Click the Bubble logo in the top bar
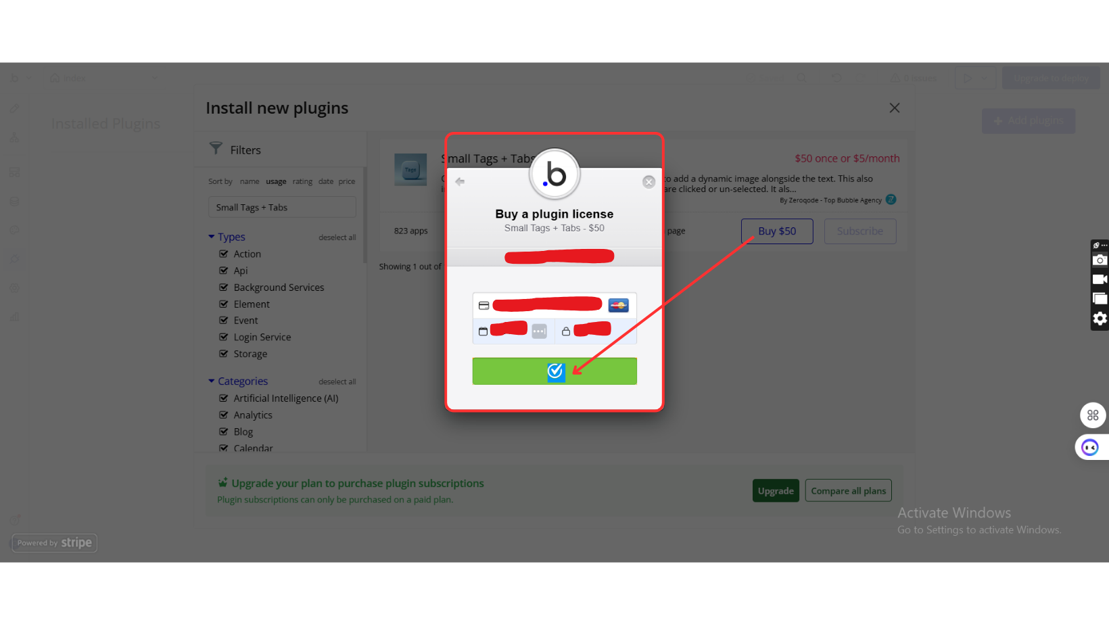 (x=15, y=78)
